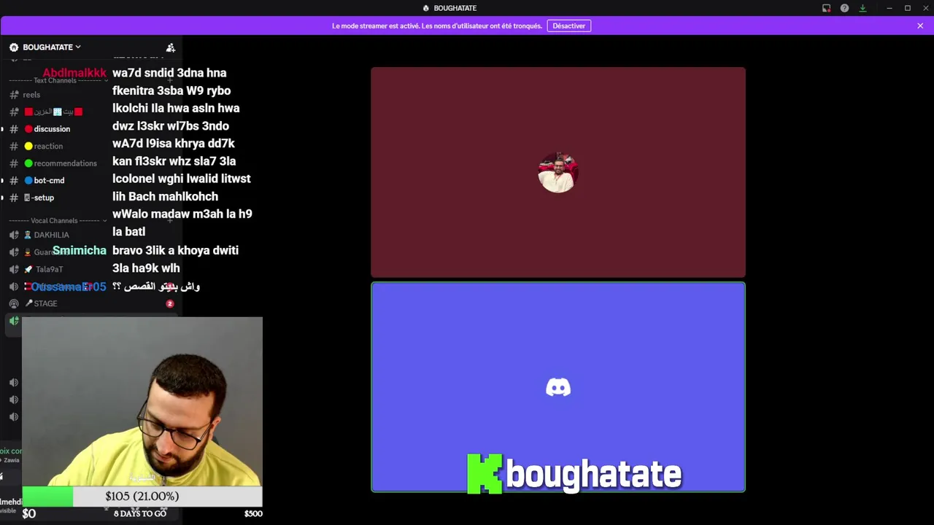Click the username Smimicha in chat
934x525 pixels.
tap(80, 250)
